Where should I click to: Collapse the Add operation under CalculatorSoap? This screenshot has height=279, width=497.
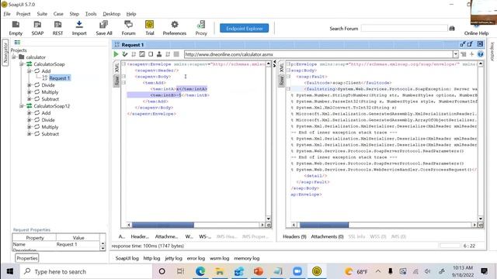(30, 71)
